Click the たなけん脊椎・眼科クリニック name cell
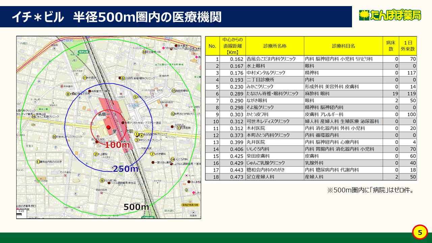Image resolution: width=432 pixels, height=243 pixels. coord(272,93)
